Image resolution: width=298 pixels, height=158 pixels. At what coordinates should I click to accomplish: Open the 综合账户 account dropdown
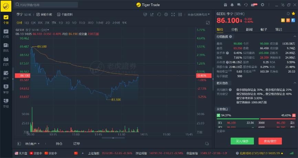[32, 144]
